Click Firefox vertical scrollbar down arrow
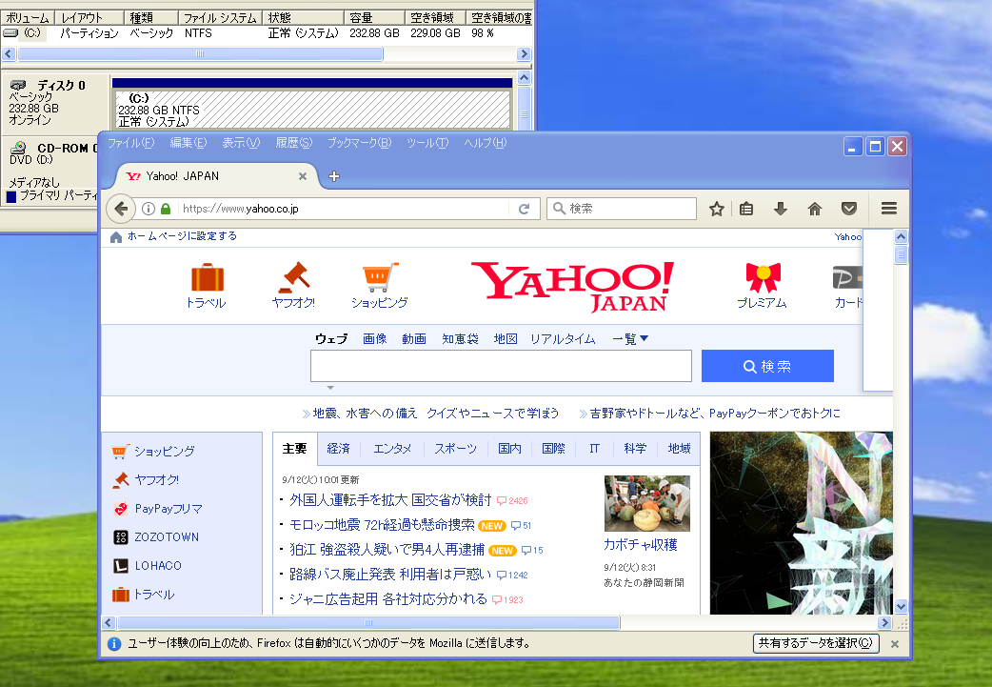Screen dimensions: 992x687 click(901, 607)
